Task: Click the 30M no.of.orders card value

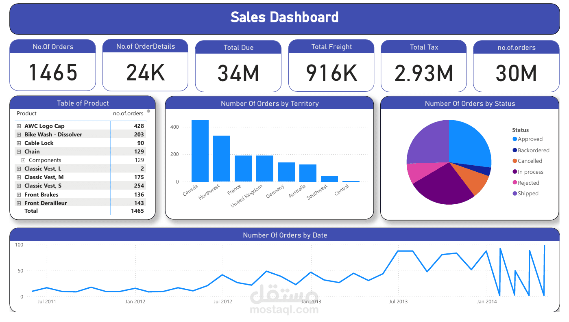Action: (516, 73)
